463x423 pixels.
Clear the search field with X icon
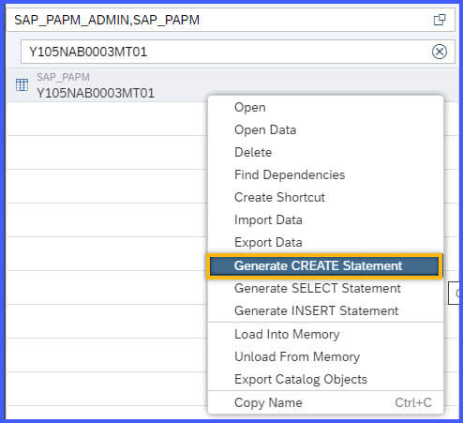(x=440, y=52)
